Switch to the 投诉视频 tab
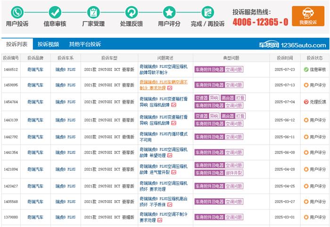 click(x=49, y=44)
